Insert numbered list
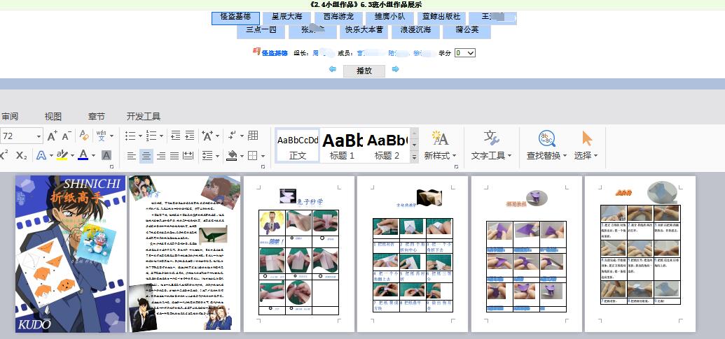 (x=151, y=136)
